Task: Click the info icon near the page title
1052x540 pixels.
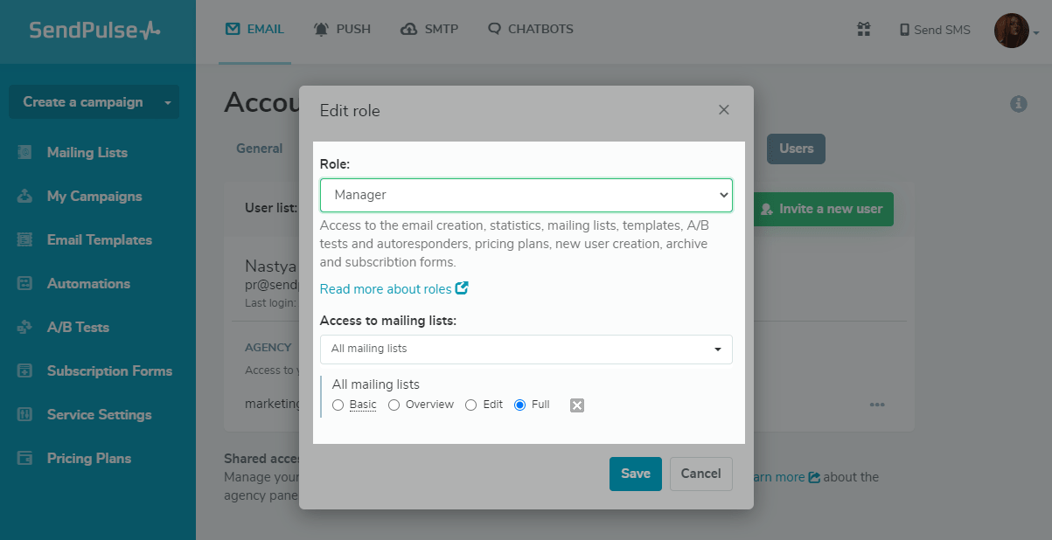Action: [x=1018, y=104]
